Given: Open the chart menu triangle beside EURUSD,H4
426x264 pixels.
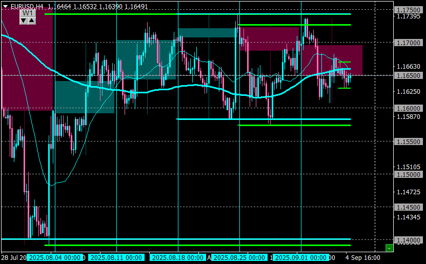Looking at the screenshot, I should [x=6, y=7].
